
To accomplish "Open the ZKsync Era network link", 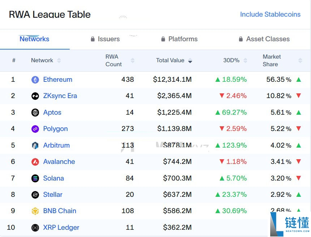I will point(60,96).
